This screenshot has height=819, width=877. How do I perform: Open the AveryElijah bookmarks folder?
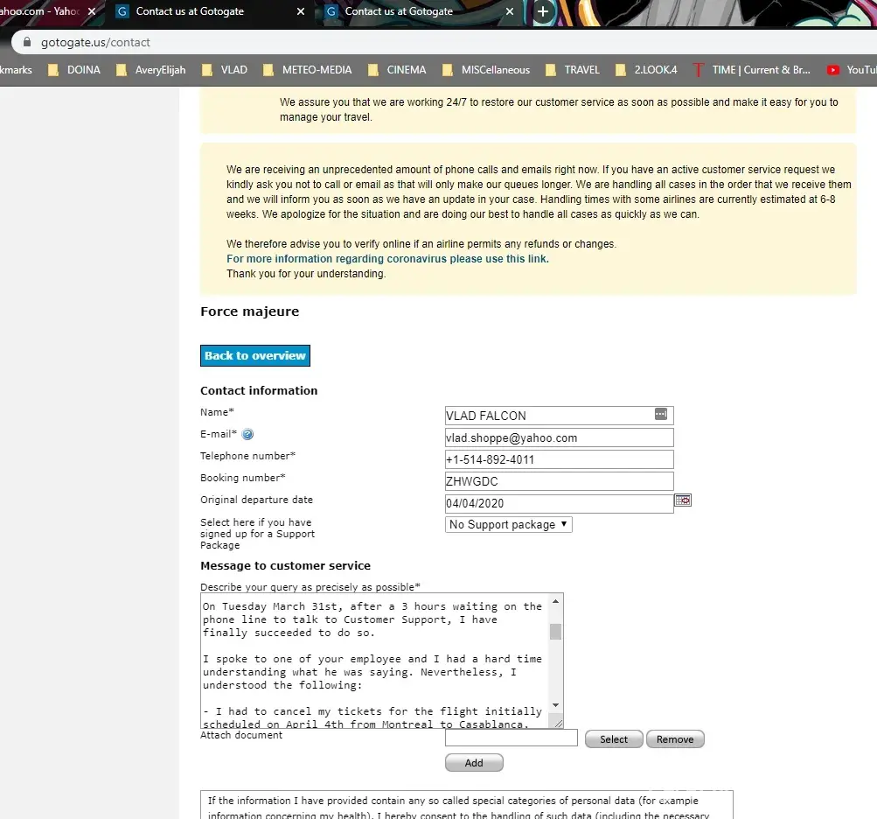(x=151, y=70)
